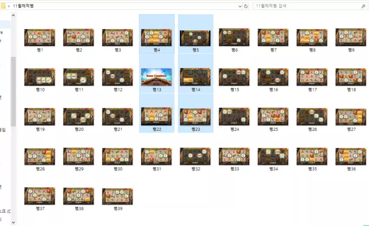The height and width of the screenshot is (226, 369).
Task: Select the 뻥1 image thumbnail
Action: [40, 37]
